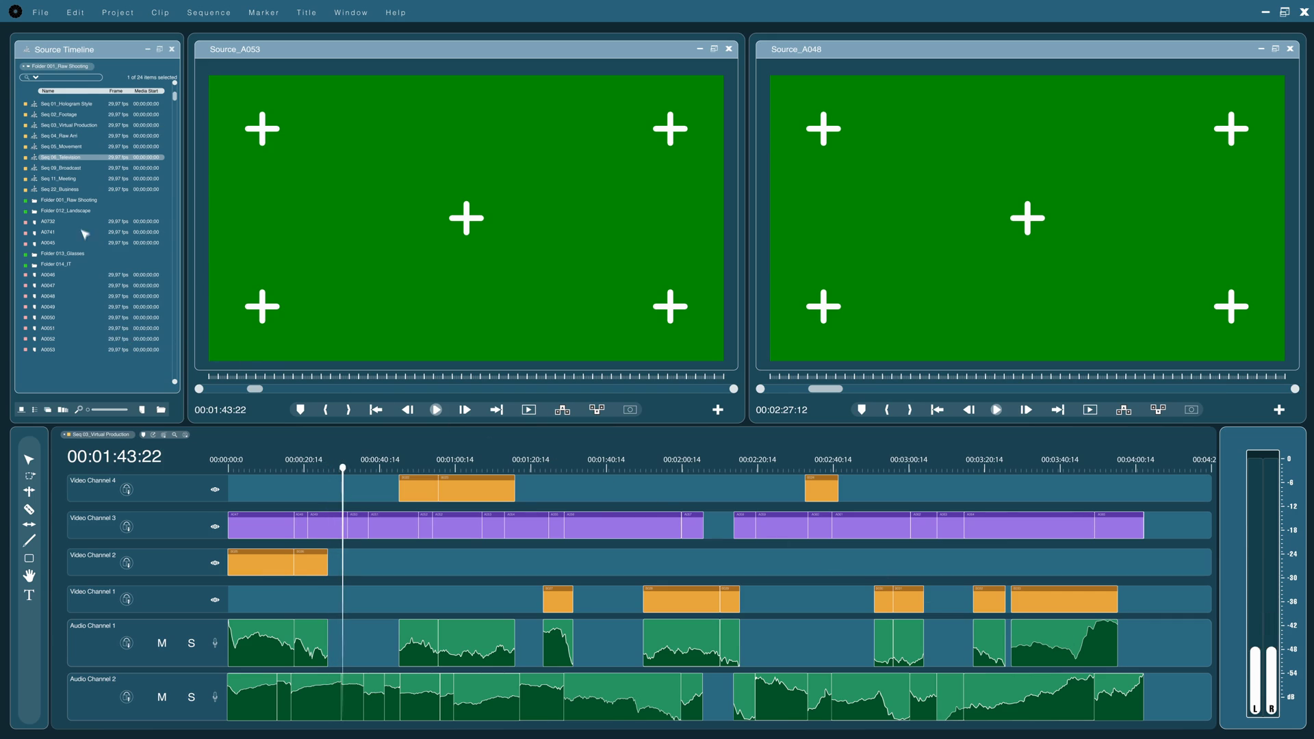The height and width of the screenshot is (739, 1314).
Task: Solo Audio Channel 2
Action: 192,697
